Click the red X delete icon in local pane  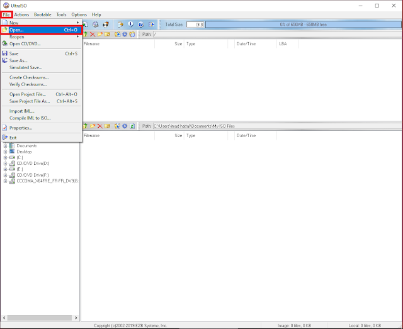(99, 126)
